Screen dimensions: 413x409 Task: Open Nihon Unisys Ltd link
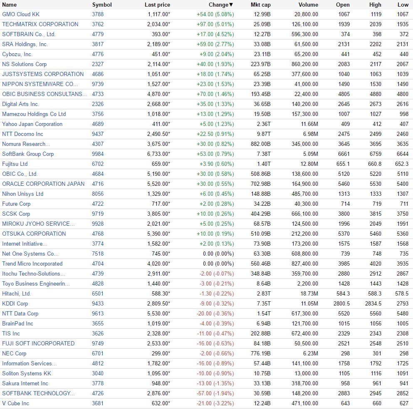(22, 194)
